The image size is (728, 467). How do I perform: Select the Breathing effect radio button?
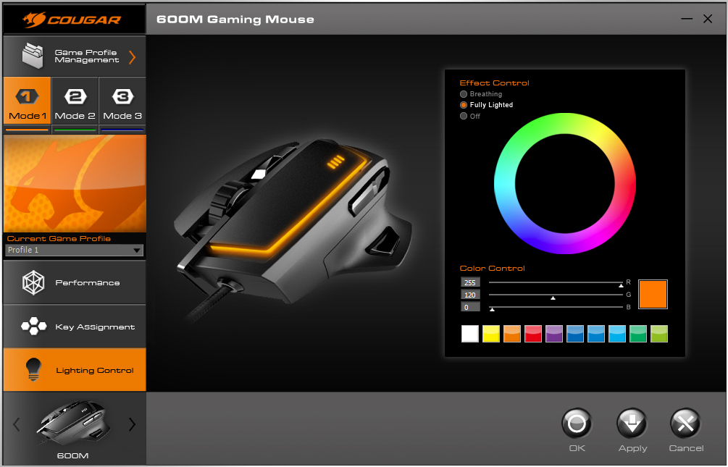click(x=464, y=94)
